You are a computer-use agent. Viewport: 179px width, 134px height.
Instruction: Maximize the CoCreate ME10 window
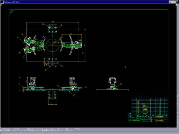174,2
